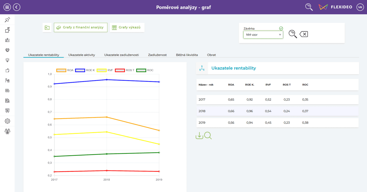Click ROC 2019 point on chart
The height and width of the screenshot is (192, 367).
click(x=159, y=152)
